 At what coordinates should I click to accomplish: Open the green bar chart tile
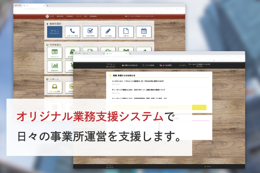click(54, 66)
